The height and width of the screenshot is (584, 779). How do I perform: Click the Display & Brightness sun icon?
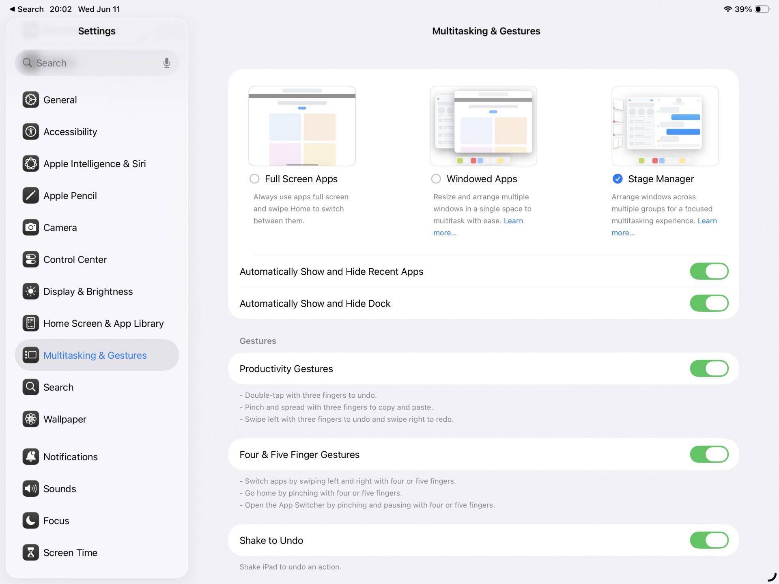(30, 291)
